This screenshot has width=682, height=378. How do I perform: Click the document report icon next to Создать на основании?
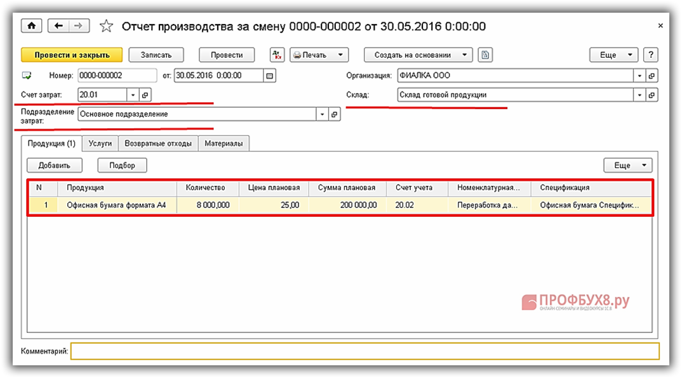coord(486,55)
